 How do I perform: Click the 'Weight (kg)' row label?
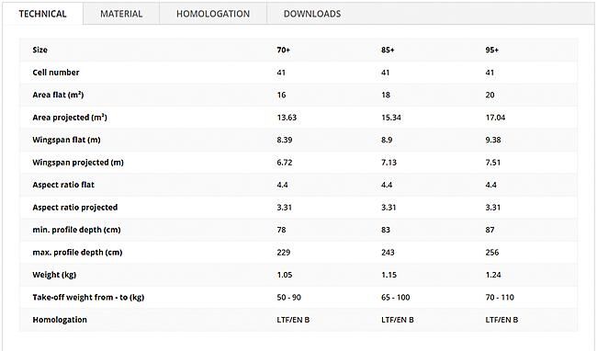pyautogui.click(x=54, y=275)
